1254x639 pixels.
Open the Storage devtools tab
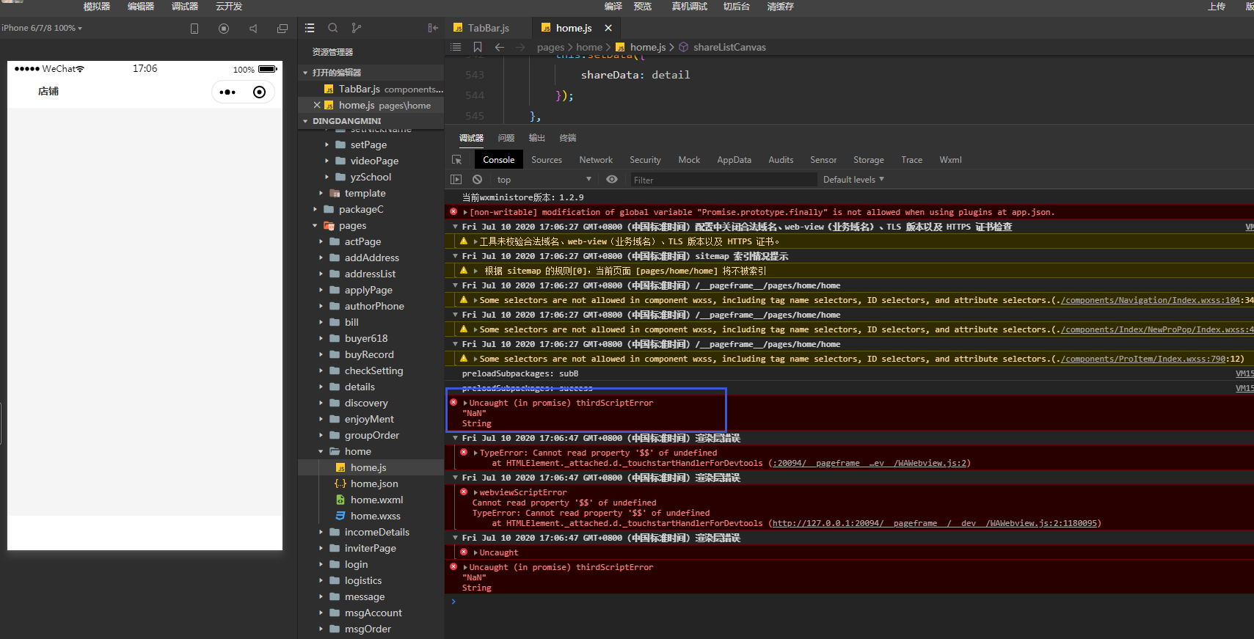[869, 159]
